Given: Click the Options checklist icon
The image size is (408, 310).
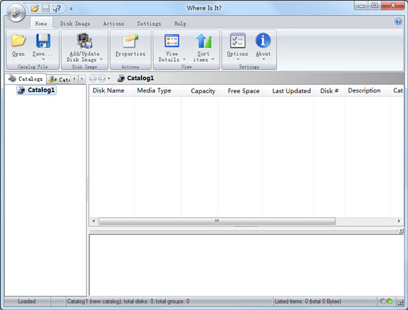Looking at the screenshot, I should pyautogui.click(x=237, y=41).
